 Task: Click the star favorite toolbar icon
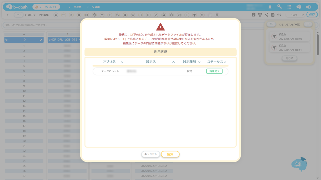click(x=56, y=15)
